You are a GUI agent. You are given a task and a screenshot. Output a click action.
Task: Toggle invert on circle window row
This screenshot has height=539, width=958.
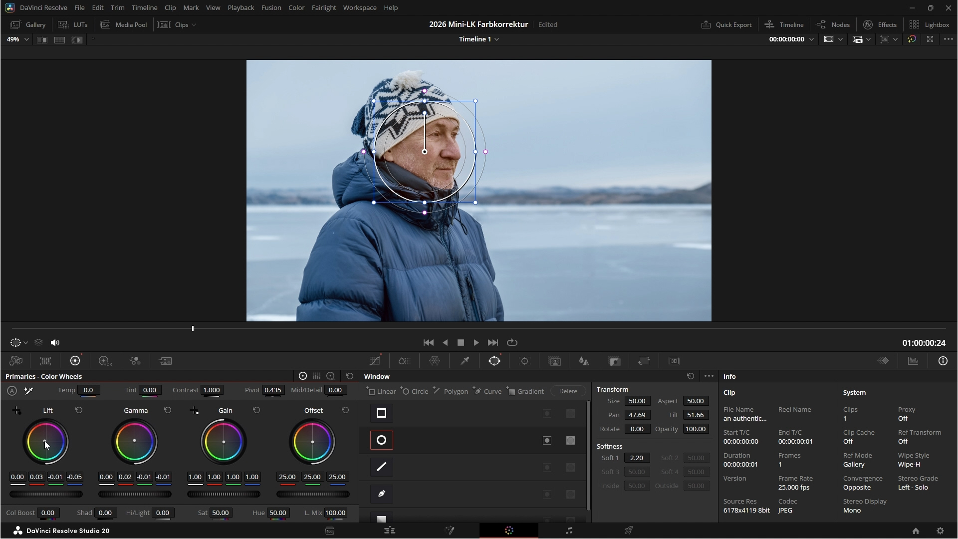(x=547, y=440)
